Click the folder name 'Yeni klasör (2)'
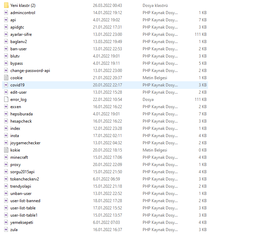 23,6
